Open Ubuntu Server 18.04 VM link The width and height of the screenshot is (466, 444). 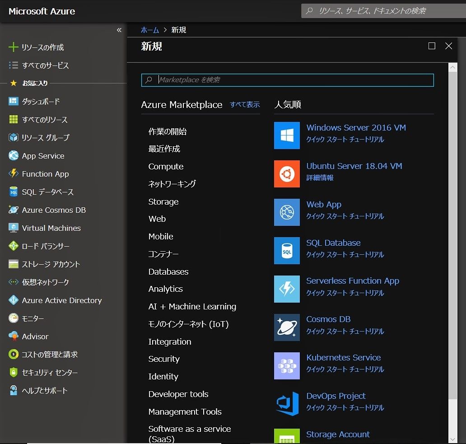[354, 166]
